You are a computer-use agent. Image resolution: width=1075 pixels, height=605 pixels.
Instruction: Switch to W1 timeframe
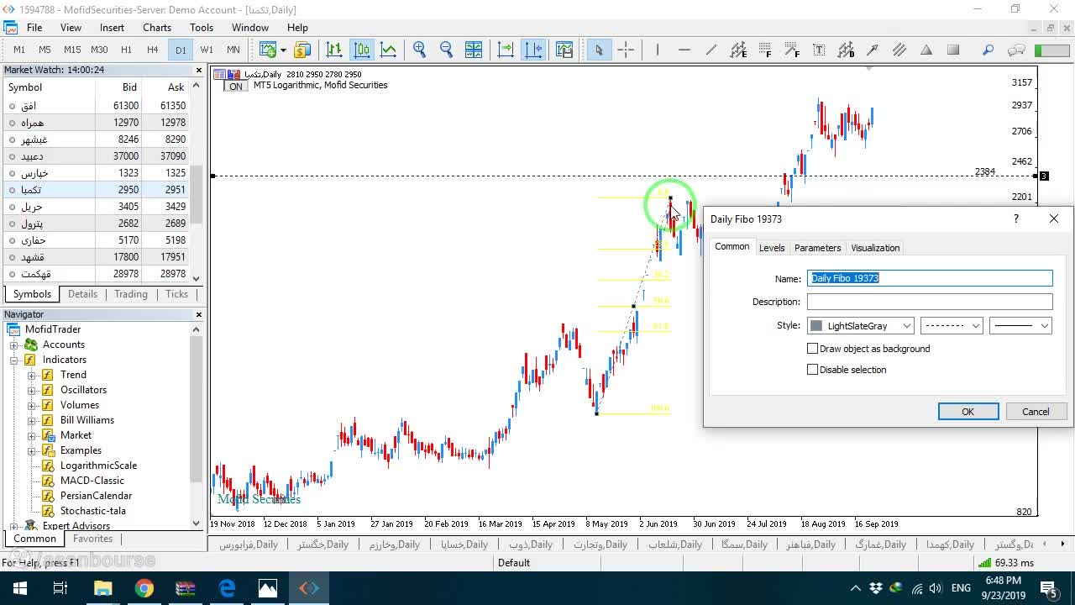tap(207, 50)
